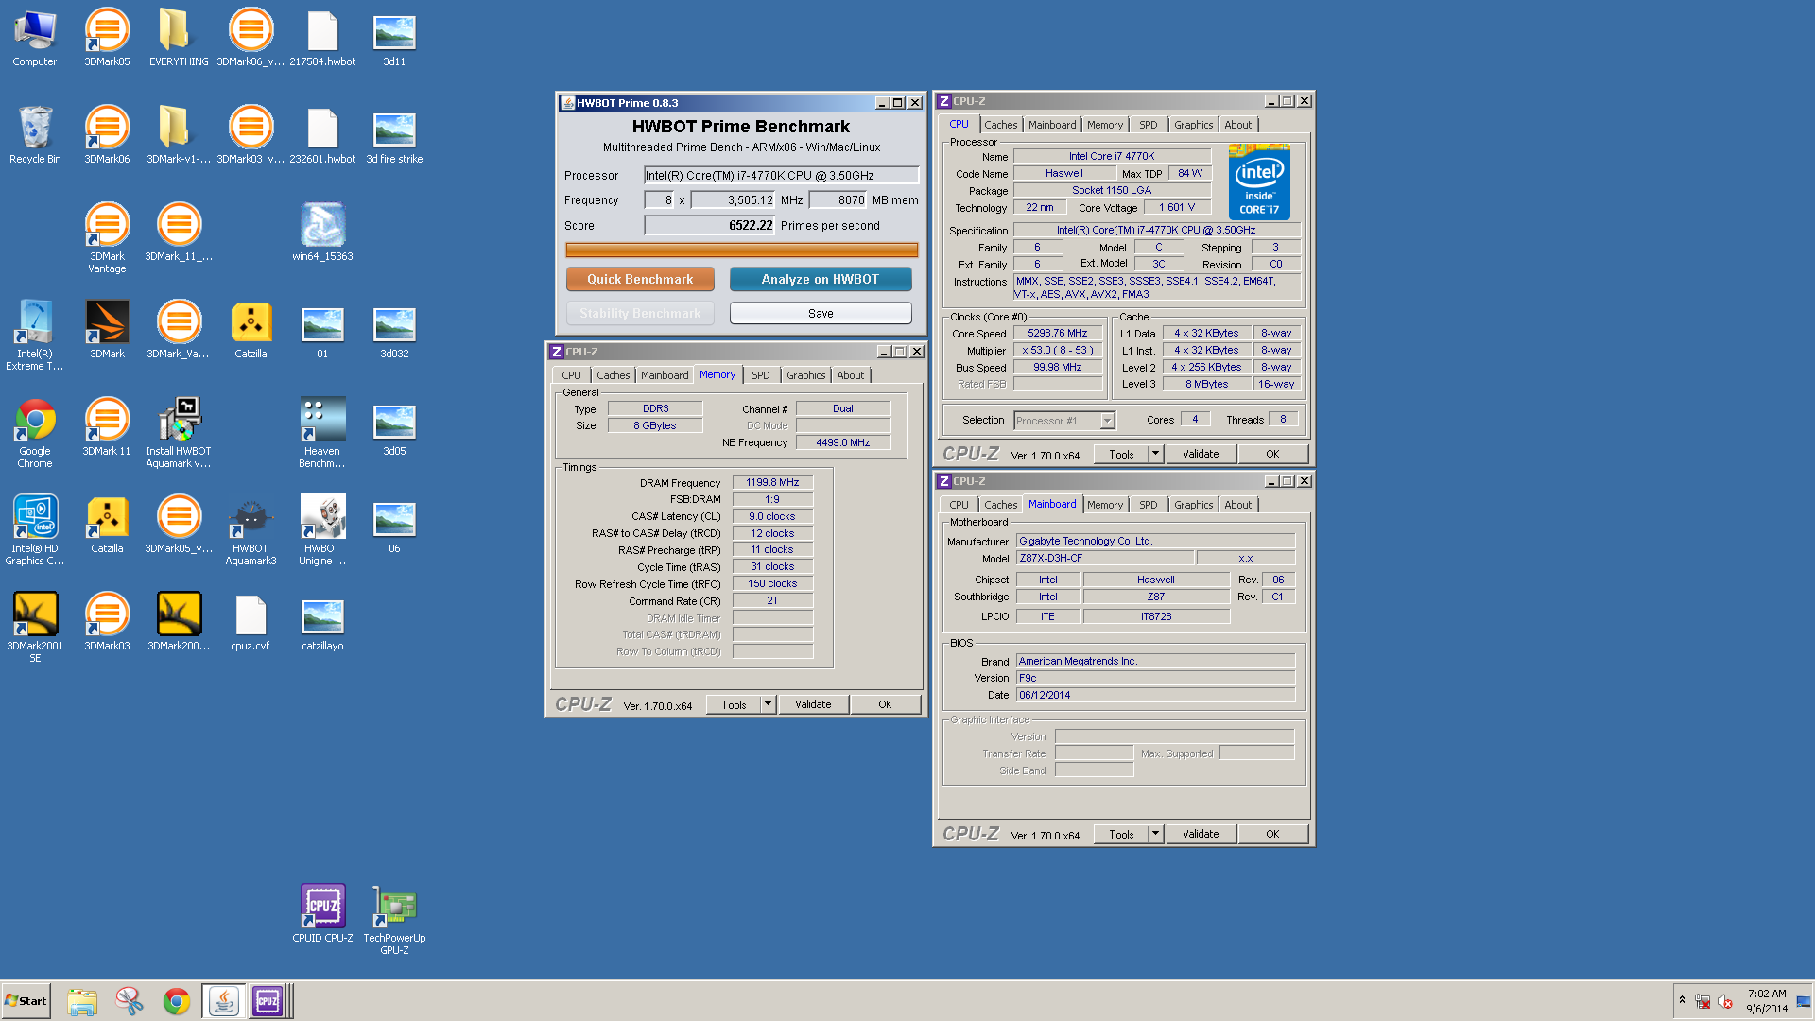Launch Intel Extreme Tuning shortcut
The image size is (1815, 1021).
click(x=35, y=336)
